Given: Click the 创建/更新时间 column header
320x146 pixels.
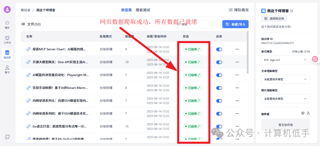Looking at the screenshot, I should click(x=156, y=36).
